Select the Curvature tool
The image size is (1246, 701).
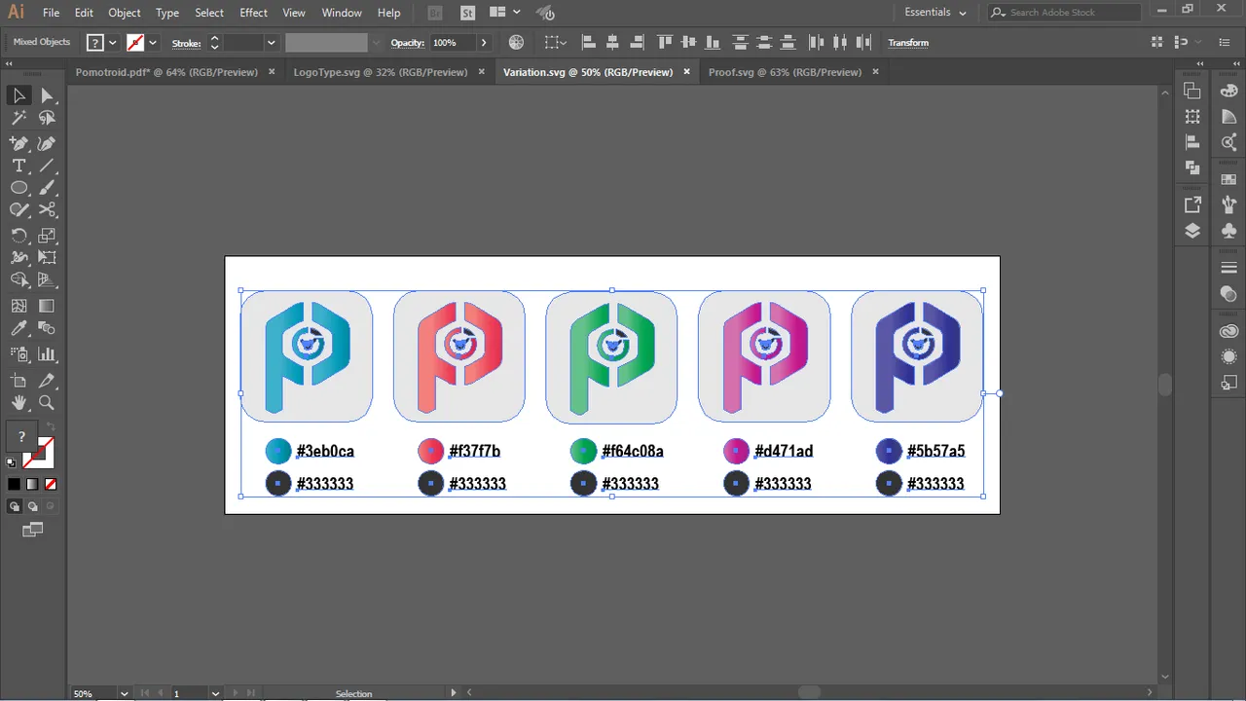[x=47, y=143]
